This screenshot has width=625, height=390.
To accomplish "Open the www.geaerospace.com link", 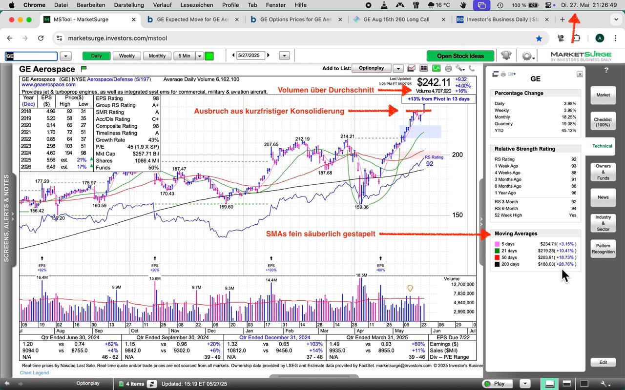I will click(48, 85).
